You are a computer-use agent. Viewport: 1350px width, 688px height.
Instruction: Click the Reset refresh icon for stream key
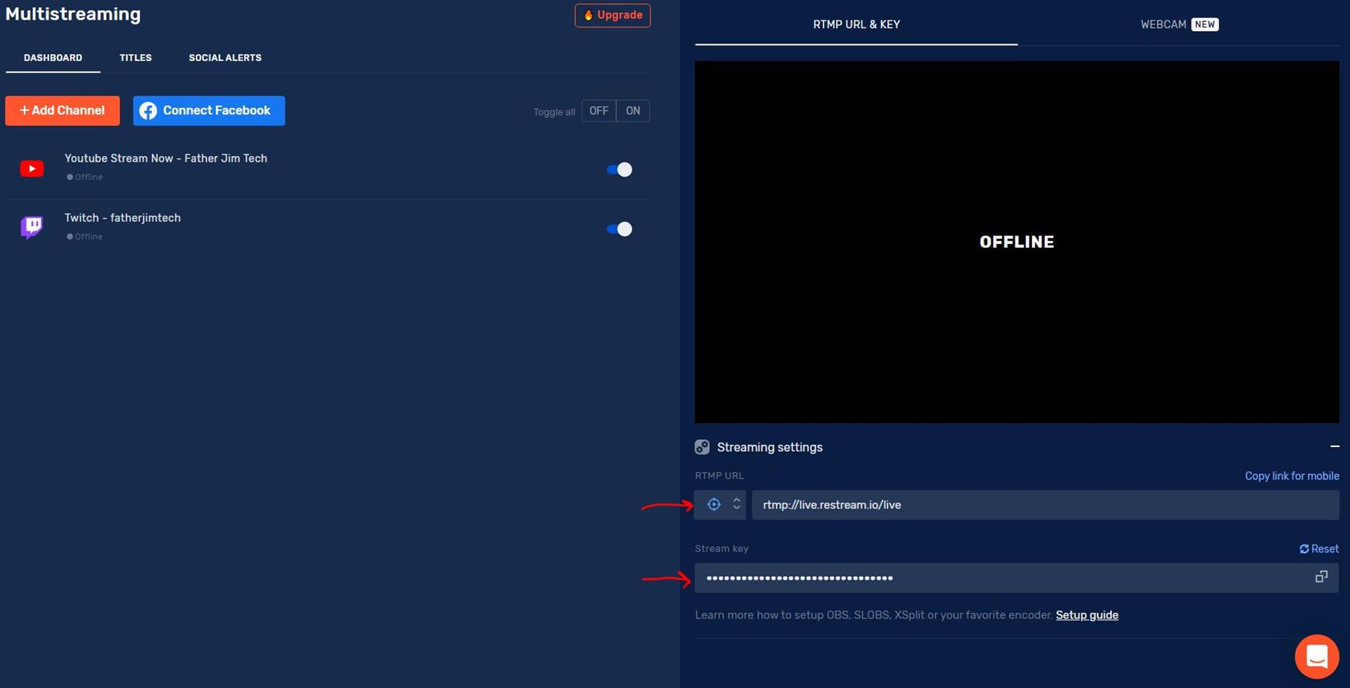tap(1305, 549)
